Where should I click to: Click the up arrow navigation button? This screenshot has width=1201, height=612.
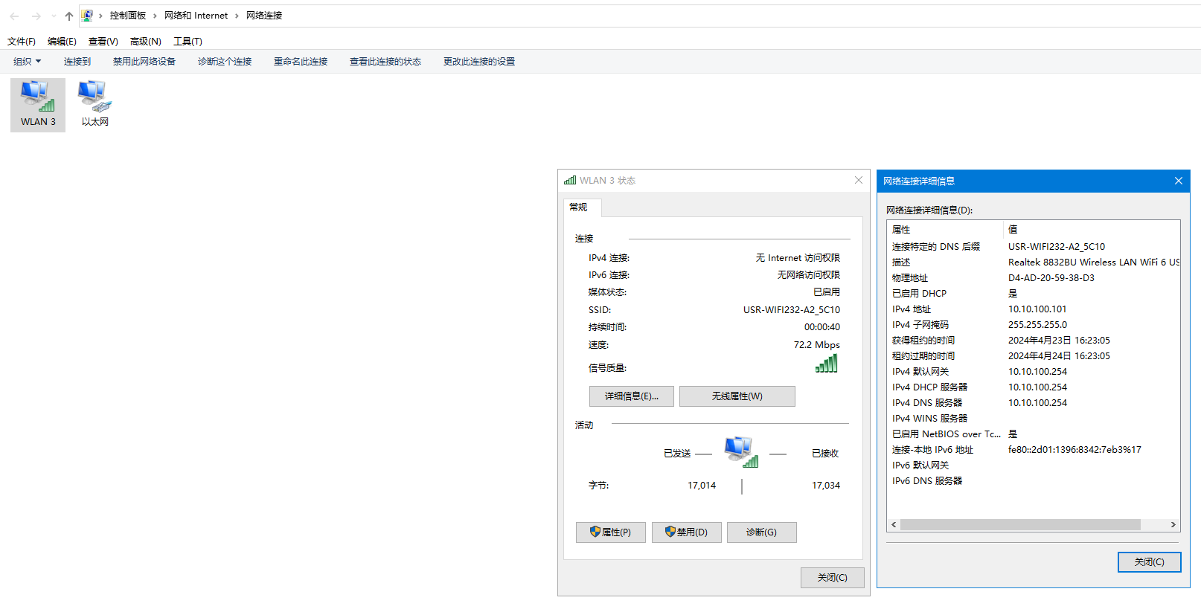[69, 16]
